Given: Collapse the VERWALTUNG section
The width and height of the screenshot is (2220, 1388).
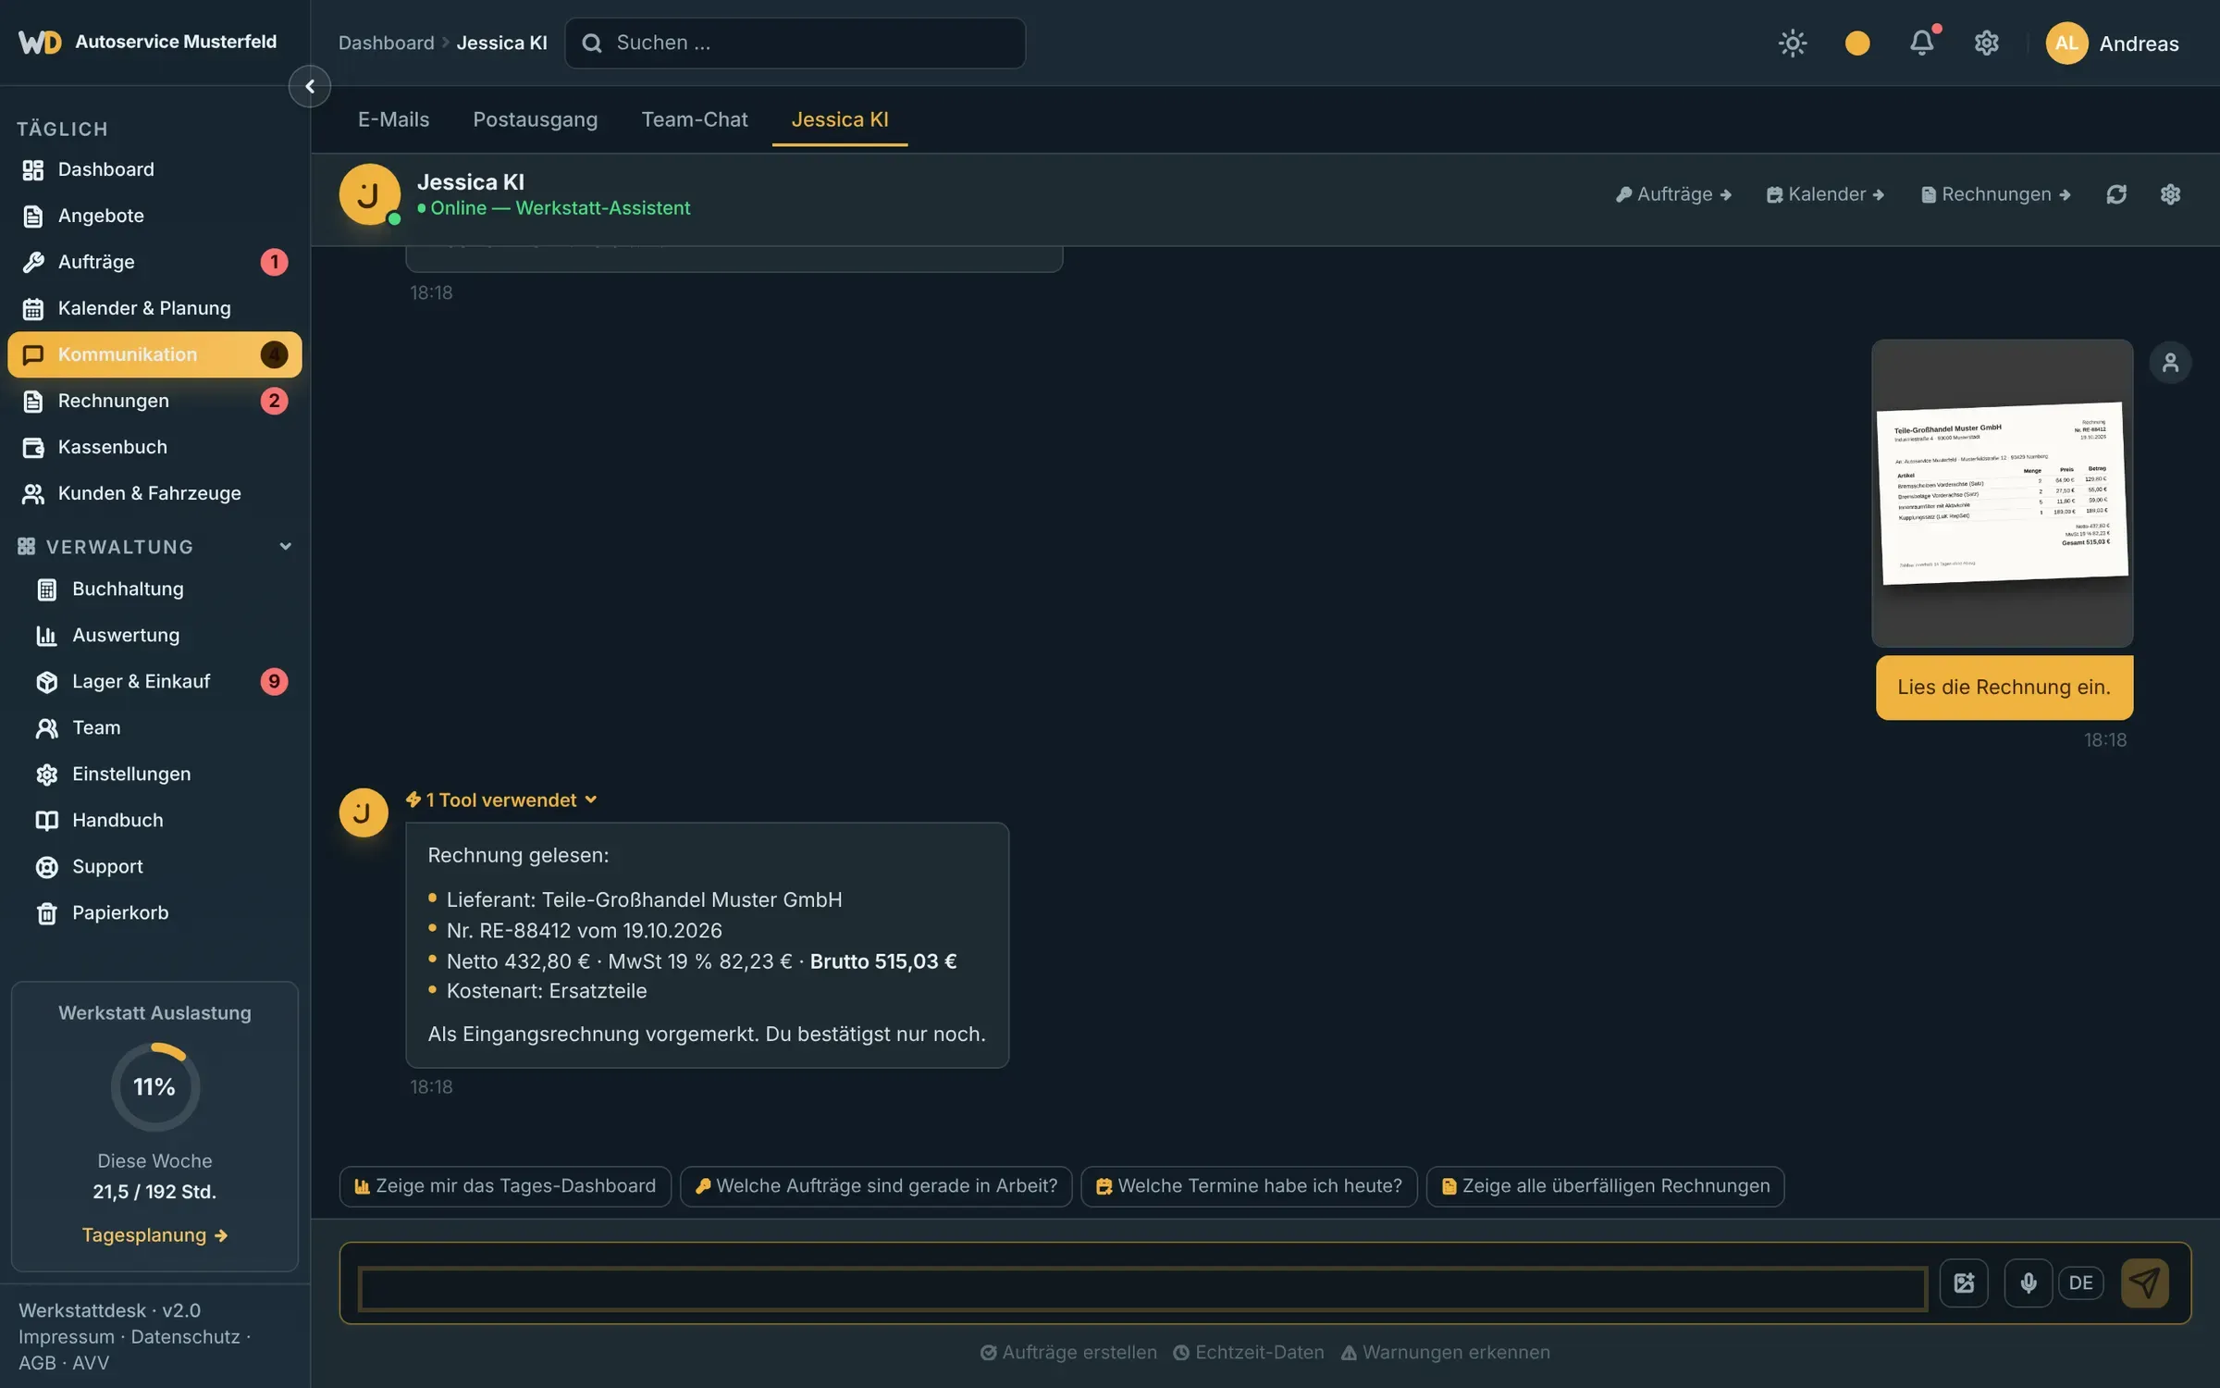Looking at the screenshot, I should coord(155,547).
